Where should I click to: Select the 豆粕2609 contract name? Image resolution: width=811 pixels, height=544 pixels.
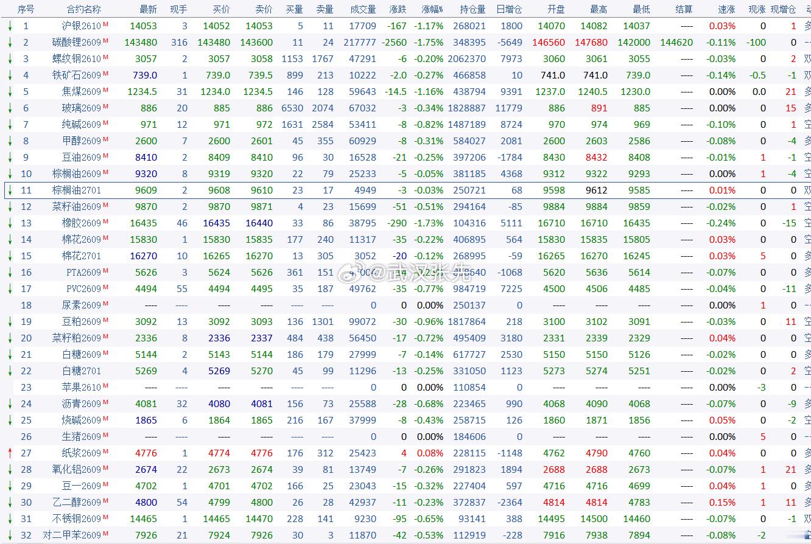81,321
